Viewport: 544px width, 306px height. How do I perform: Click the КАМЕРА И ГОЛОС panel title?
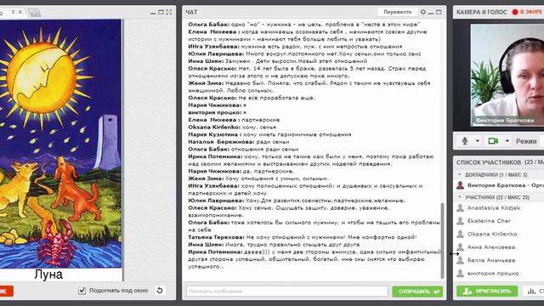pyautogui.click(x=482, y=12)
